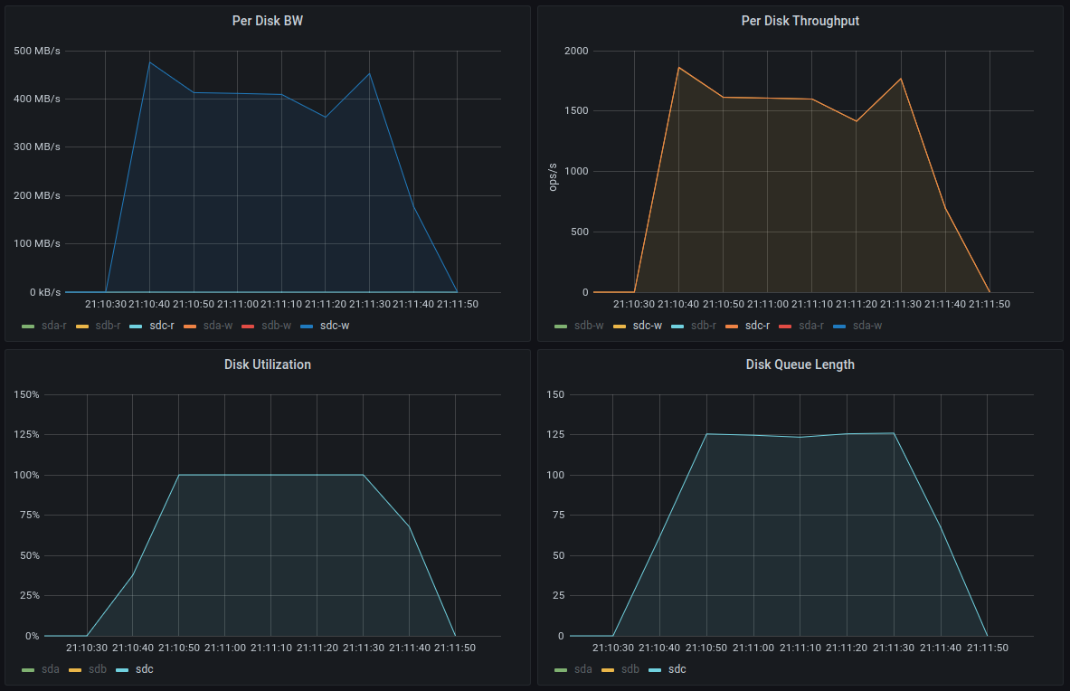The width and height of the screenshot is (1070, 691).
Task: Click the Disk Queue Length panel title
Action: (800, 364)
